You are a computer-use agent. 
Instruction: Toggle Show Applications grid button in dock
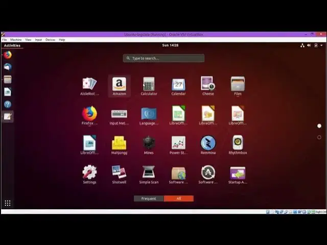click(x=8, y=203)
